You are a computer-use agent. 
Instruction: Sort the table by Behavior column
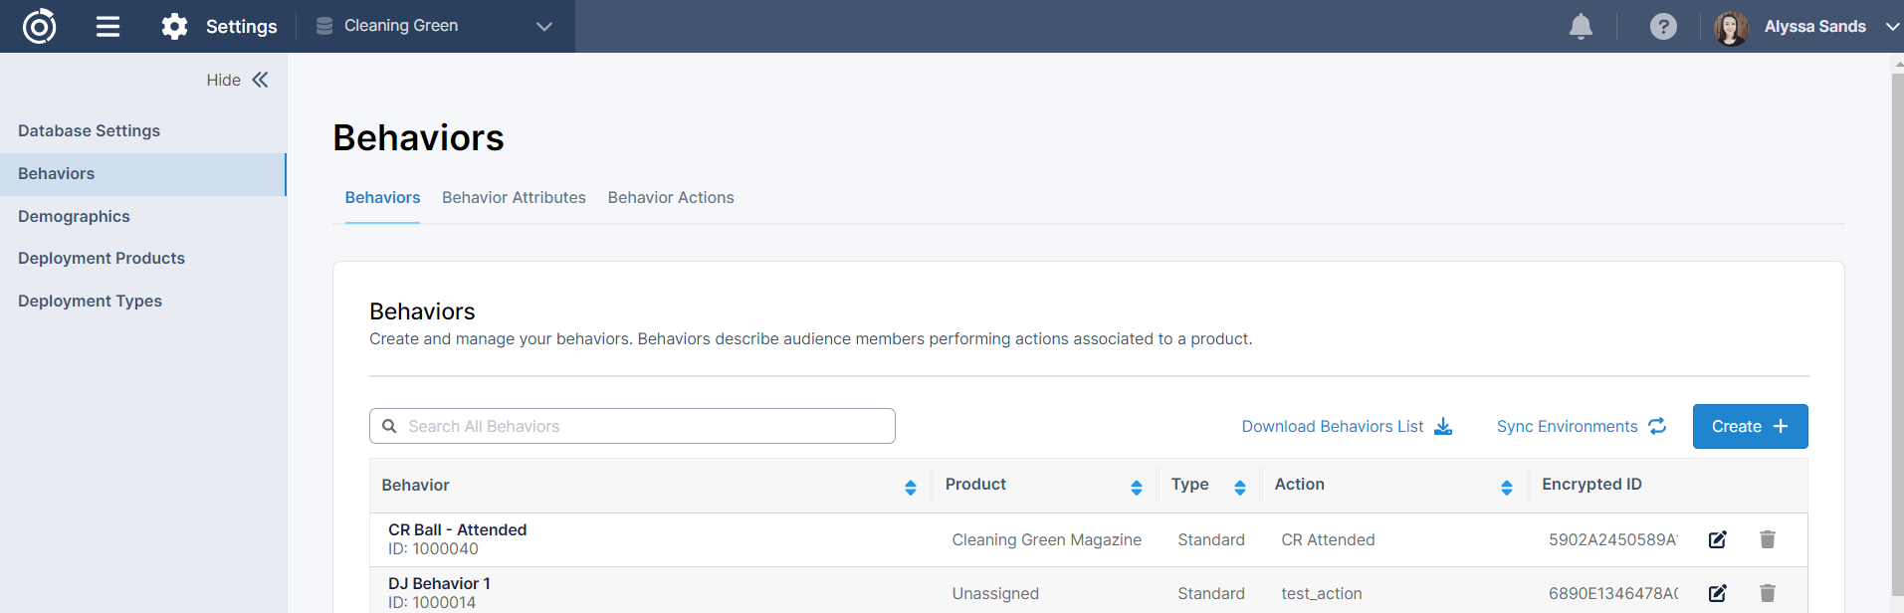(910, 487)
